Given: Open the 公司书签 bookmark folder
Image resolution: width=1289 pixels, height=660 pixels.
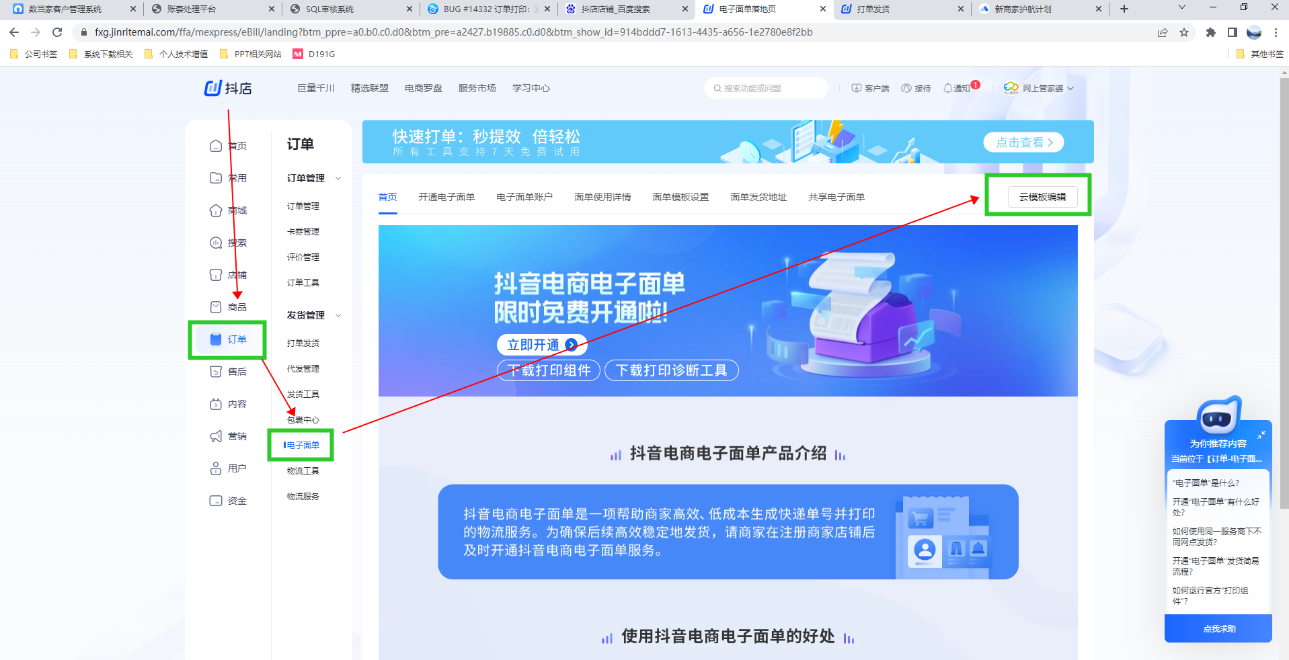Looking at the screenshot, I should (34, 54).
